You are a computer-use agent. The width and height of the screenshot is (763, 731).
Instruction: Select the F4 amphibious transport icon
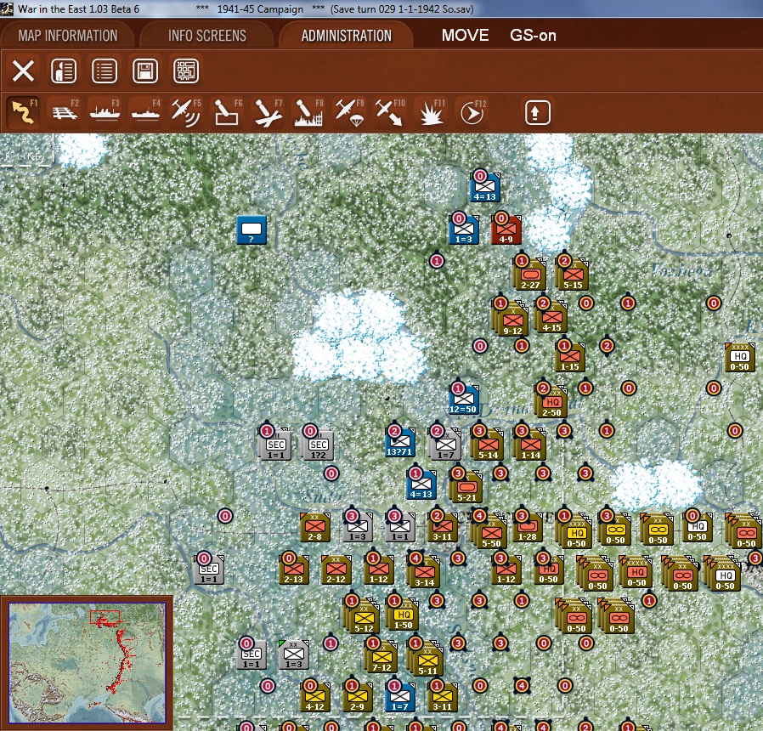145,112
